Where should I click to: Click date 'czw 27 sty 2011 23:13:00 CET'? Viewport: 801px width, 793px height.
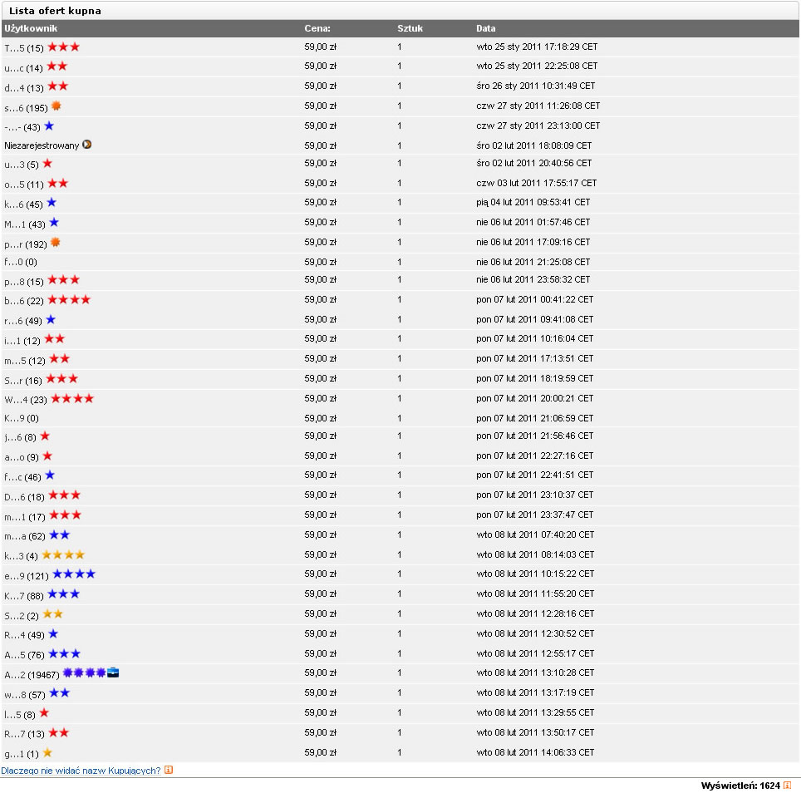[538, 126]
